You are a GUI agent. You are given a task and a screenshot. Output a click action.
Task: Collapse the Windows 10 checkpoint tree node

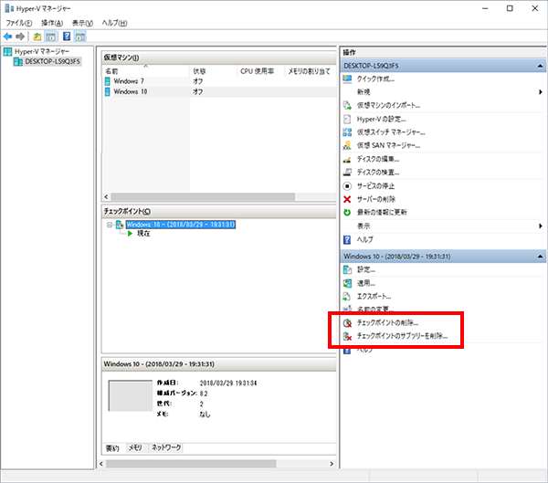(x=110, y=225)
